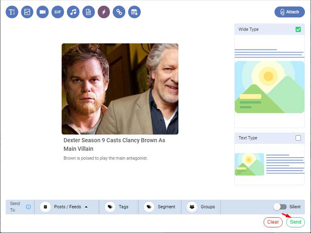This screenshot has height=233, width=311.
Task: Click the Dexter Season 9 article headline
Action: [114, 144]
